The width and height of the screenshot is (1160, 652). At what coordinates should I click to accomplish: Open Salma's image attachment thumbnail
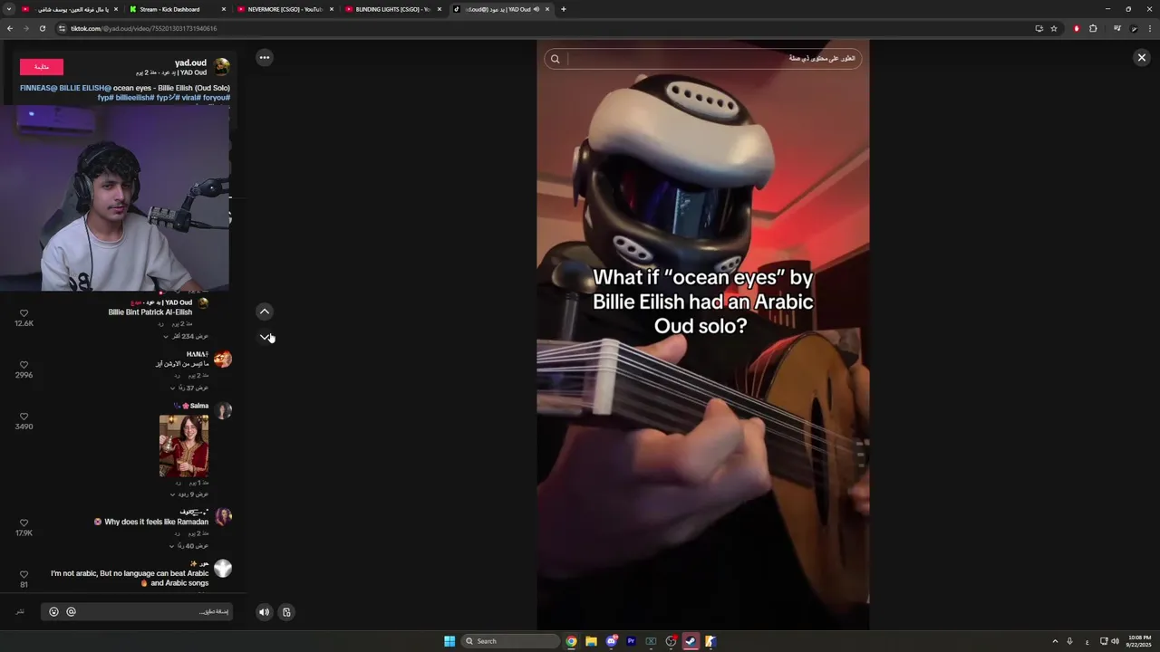coord(184,446)
